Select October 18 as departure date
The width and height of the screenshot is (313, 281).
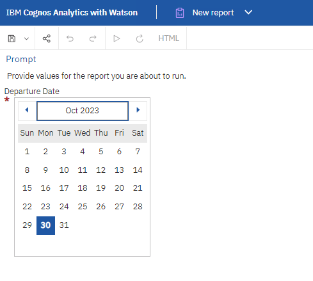coord(83,188)
